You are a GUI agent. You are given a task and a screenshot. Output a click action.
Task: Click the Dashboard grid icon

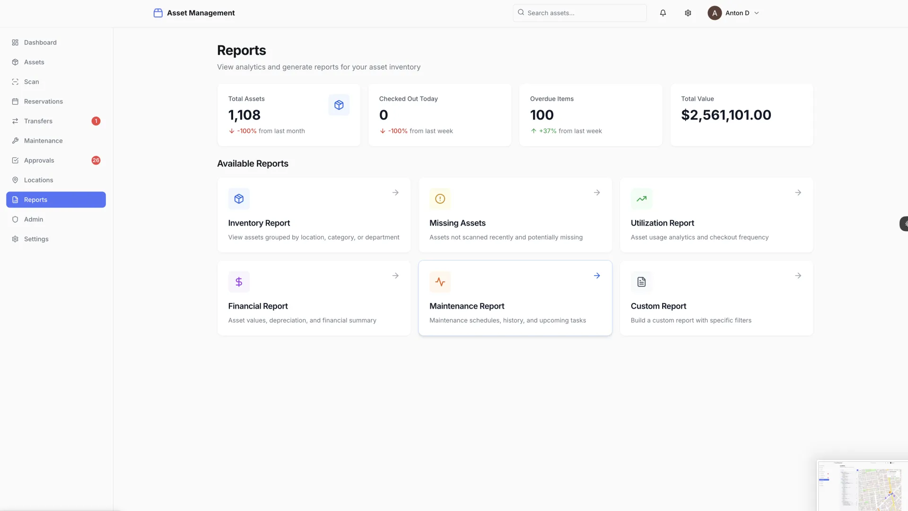pyautogui.click(x=15, y=43)
